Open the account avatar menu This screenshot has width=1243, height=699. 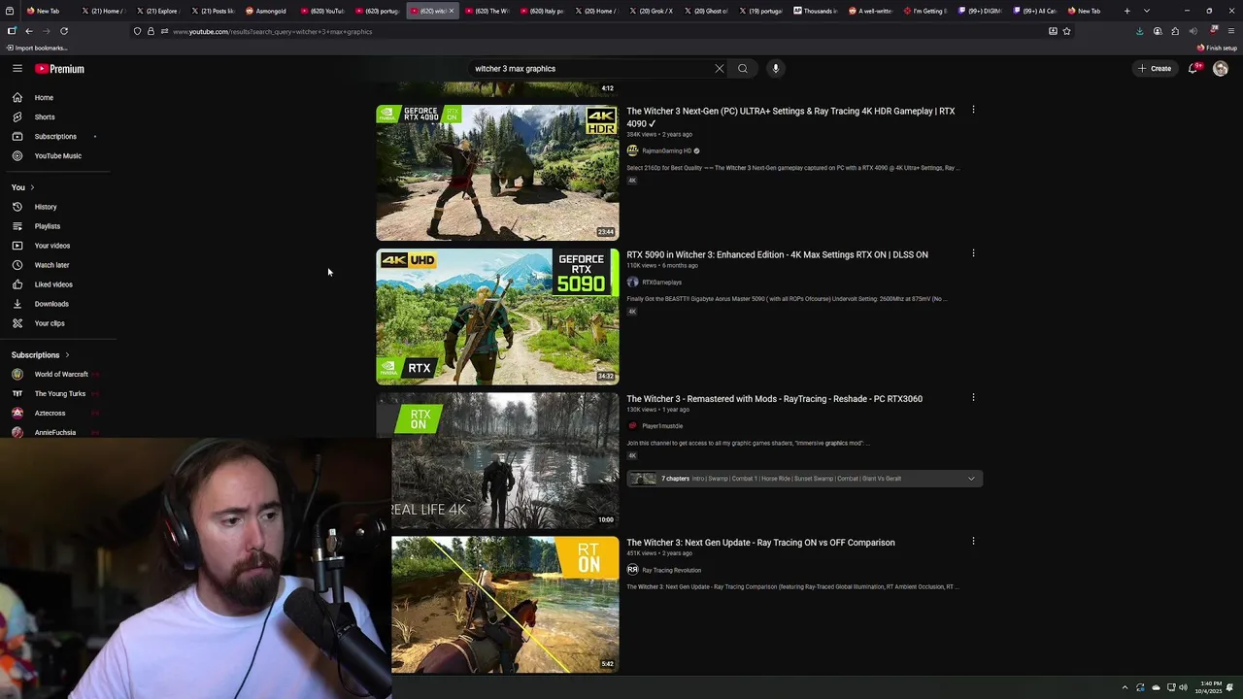tap(1221, 69)
